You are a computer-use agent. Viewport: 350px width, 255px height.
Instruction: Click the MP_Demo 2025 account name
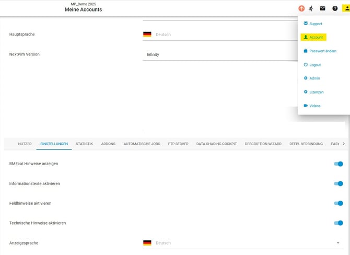(83, 4)
